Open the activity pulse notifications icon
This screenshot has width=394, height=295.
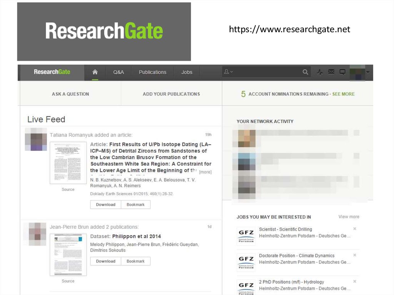320,72
